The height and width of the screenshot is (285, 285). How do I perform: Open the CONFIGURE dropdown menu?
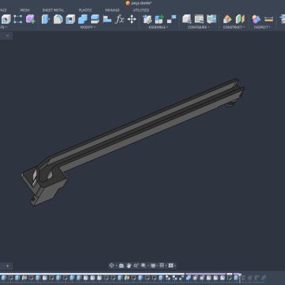[x=199, y=27]
